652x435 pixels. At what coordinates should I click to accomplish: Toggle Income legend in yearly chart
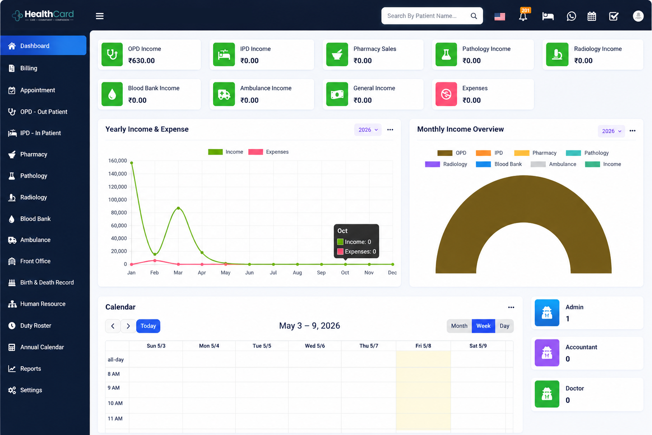(225, 152)
